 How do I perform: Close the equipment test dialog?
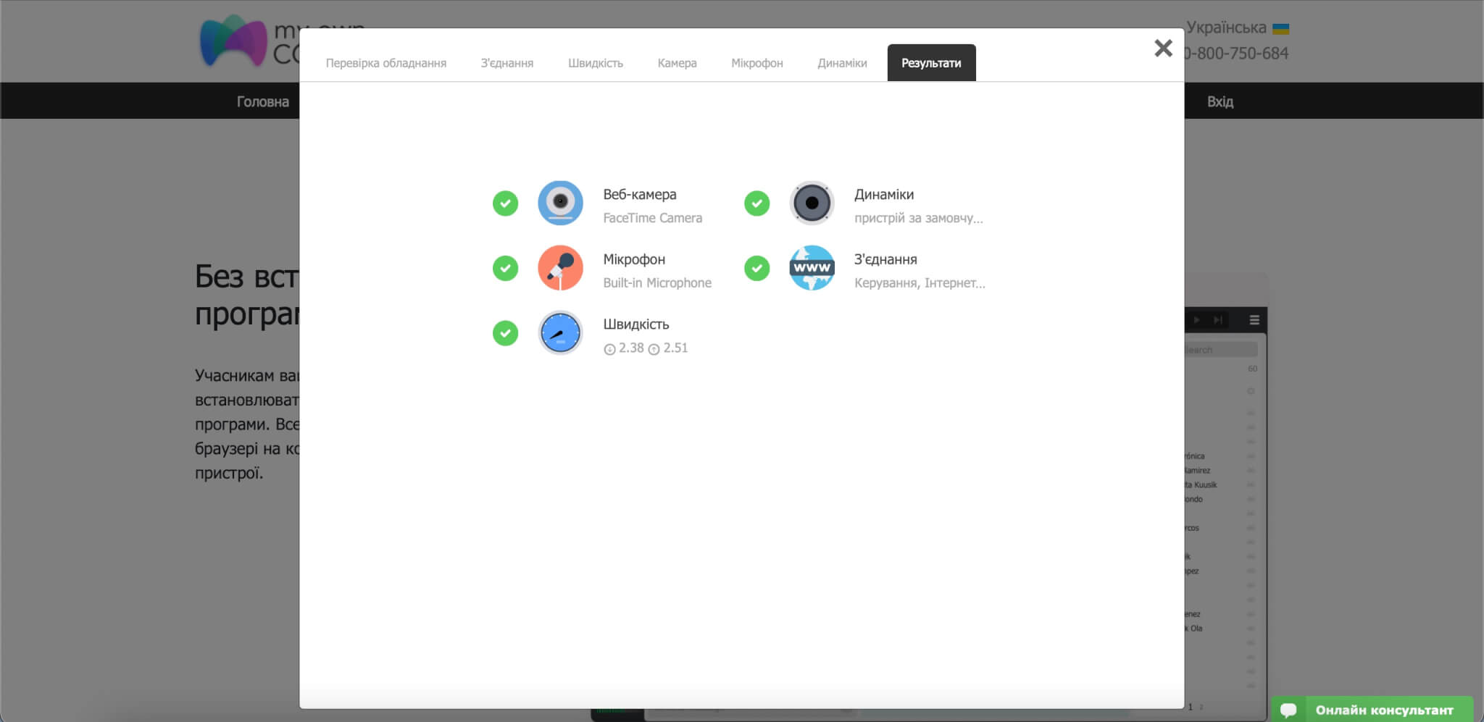[x=1163, y=49]
